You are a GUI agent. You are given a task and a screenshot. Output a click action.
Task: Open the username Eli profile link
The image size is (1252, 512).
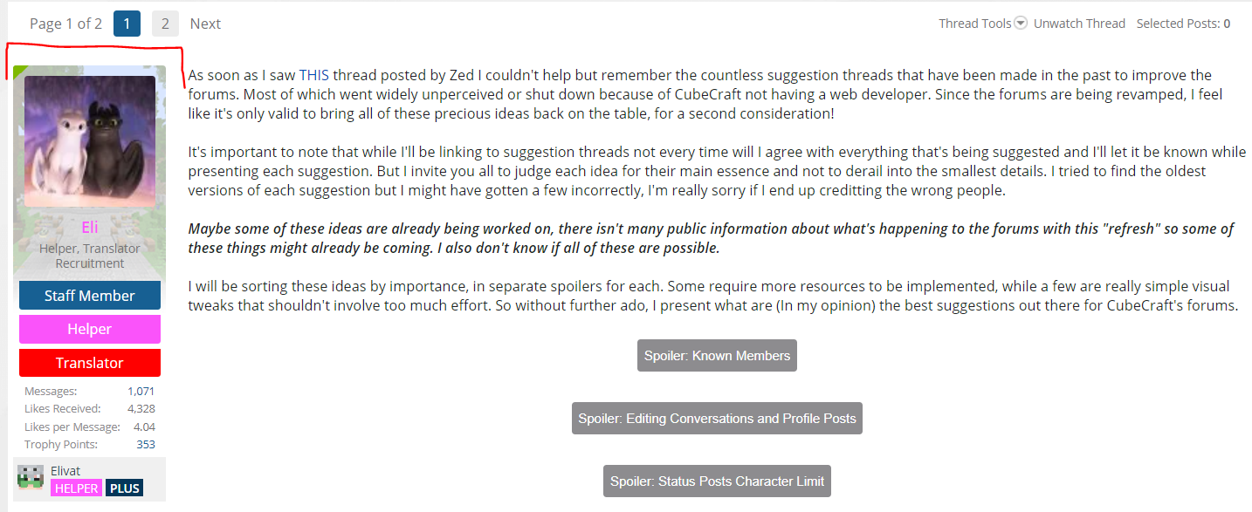pyautogui.click(x=90, y=228)
